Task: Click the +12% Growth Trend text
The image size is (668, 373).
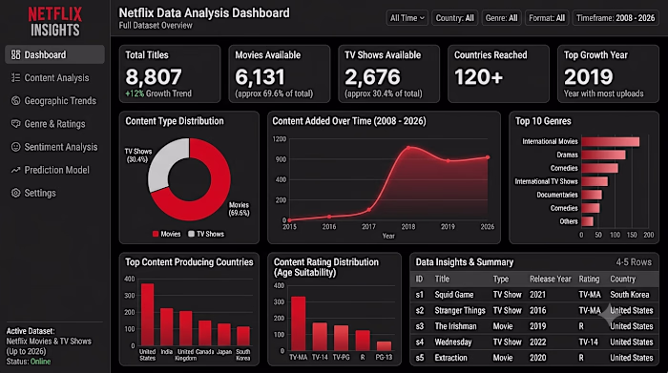Action: (158, 93)
